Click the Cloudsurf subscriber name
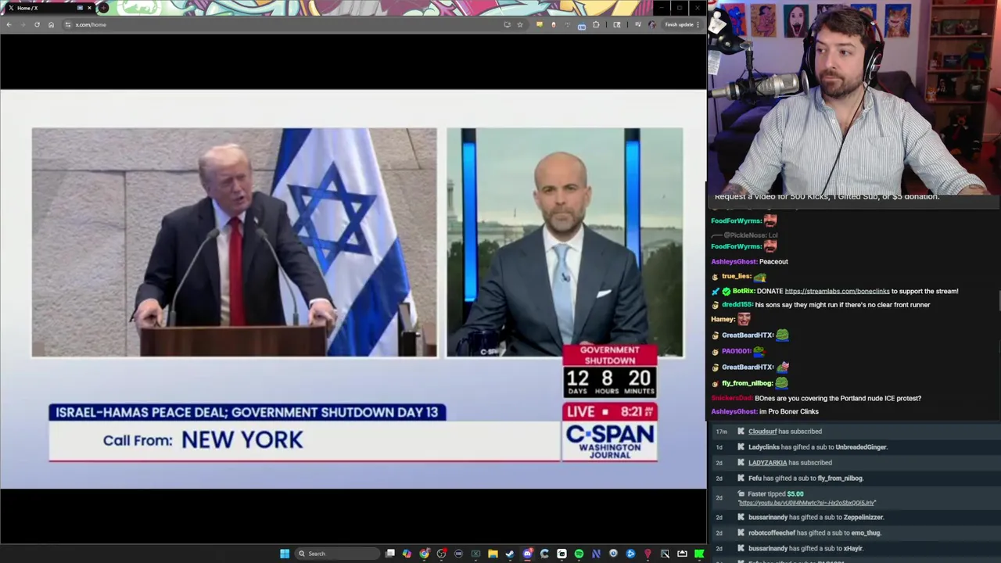This screenshot has height=563, width=1001. coord(762,431)
